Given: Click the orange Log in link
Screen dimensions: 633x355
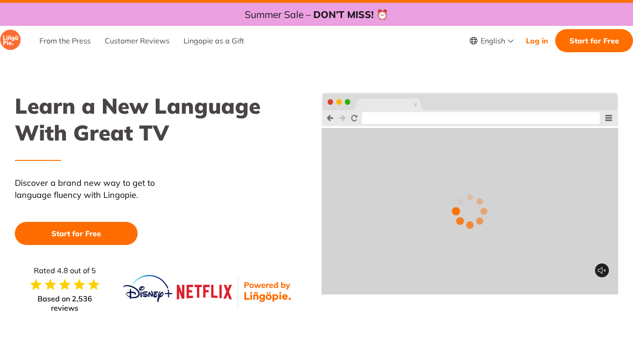Looking at the screenshot, I should (537, 41).
